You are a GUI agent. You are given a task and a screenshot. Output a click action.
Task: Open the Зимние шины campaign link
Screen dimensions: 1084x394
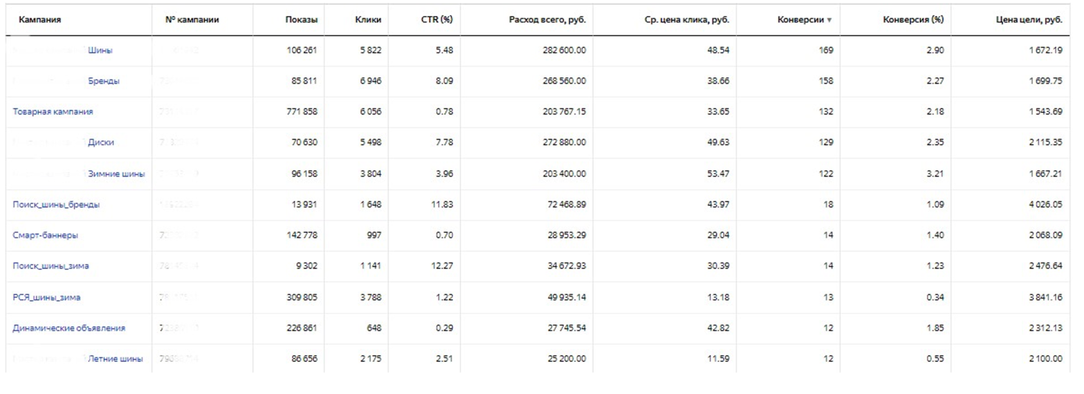[116, 173]
